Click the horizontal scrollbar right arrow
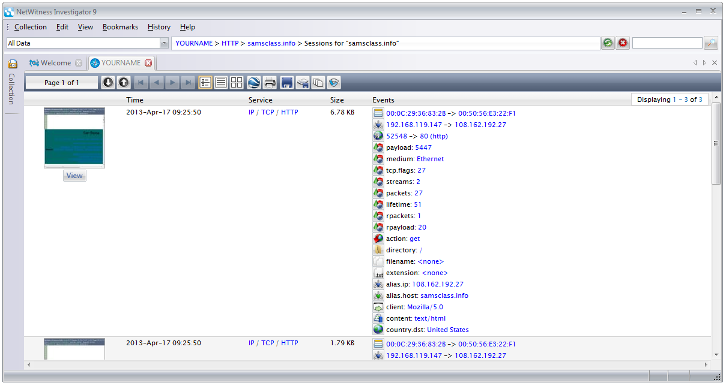 point(706,364)
